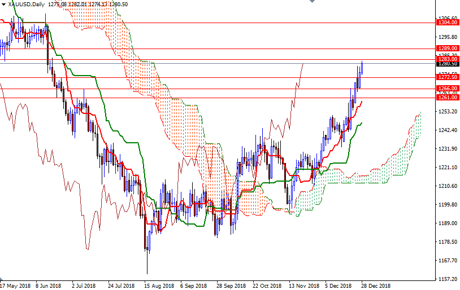Click the 28 Dec 2018 date label
The image size is (460, 290).
click(x=376, y=285)
